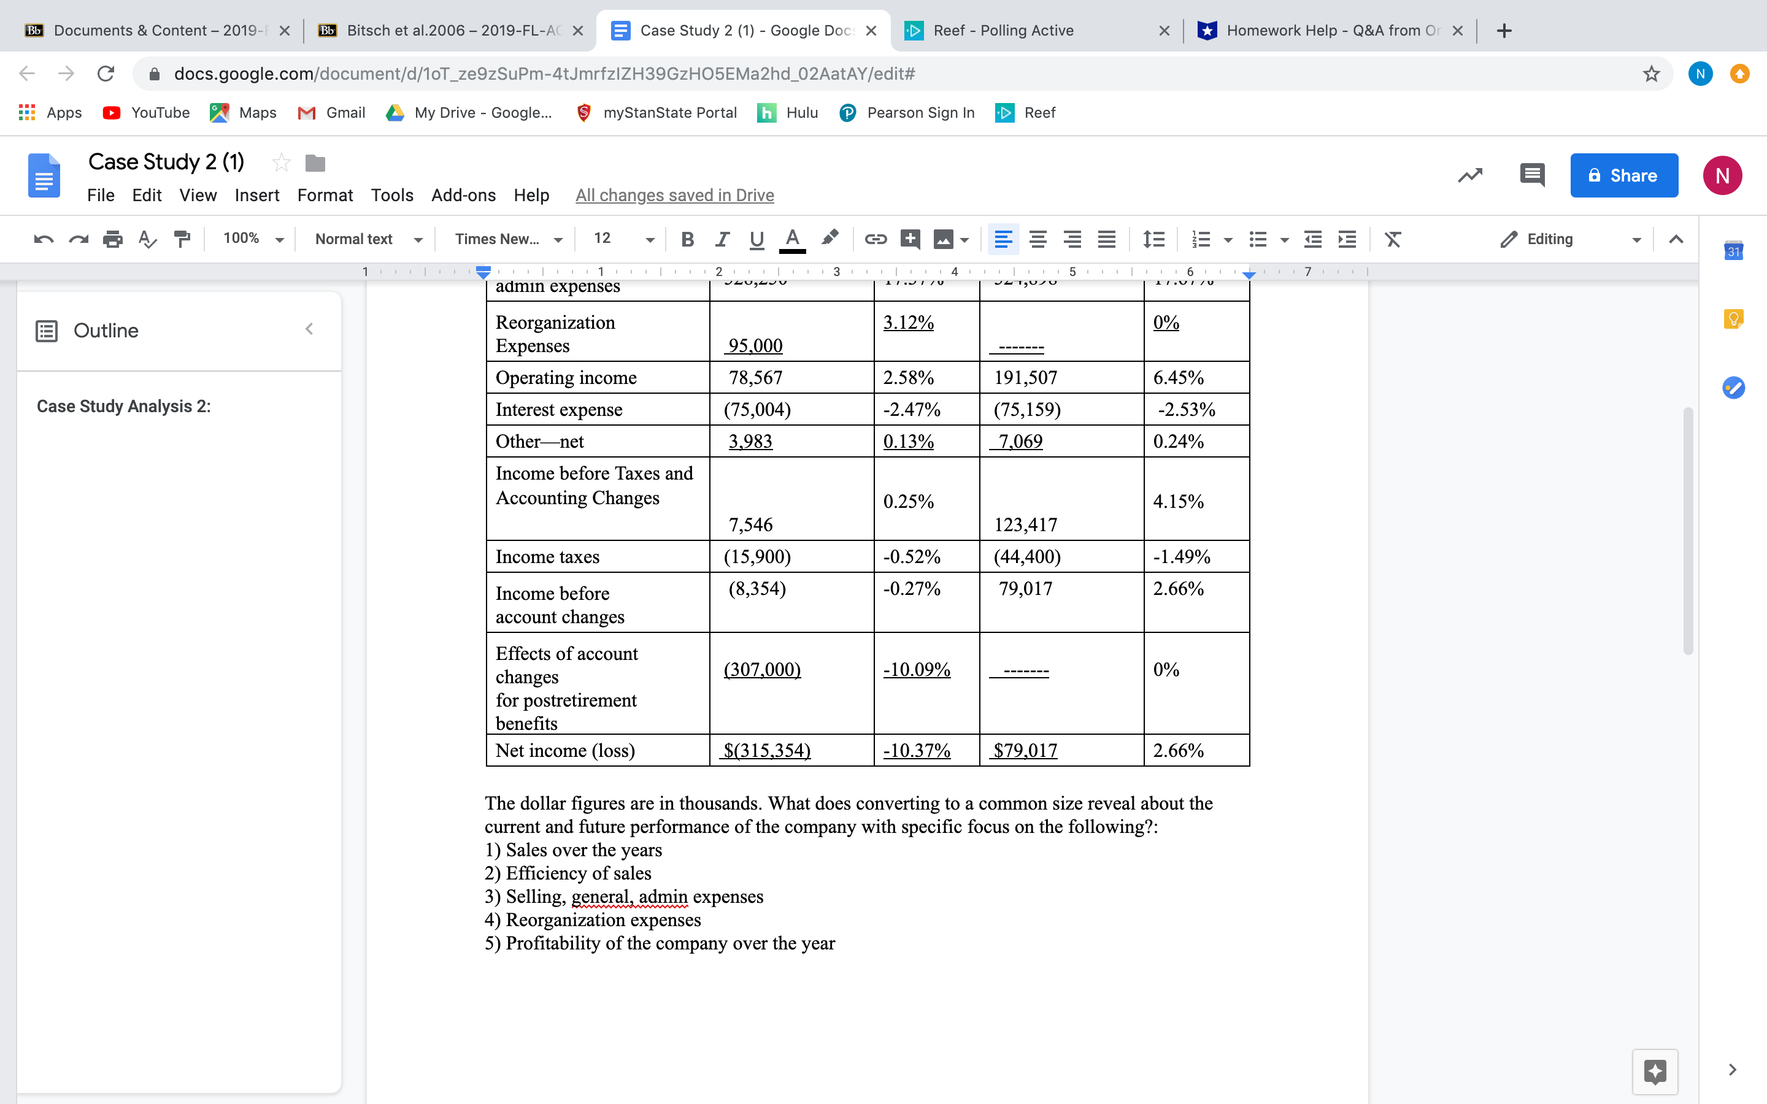Open the Format menu
The width and height of the screenshot is (1767, 1104).
[x=325, y=195]
